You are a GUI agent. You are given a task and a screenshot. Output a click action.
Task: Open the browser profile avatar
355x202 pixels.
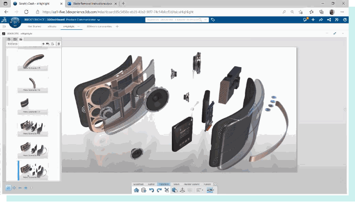(332, 12)
